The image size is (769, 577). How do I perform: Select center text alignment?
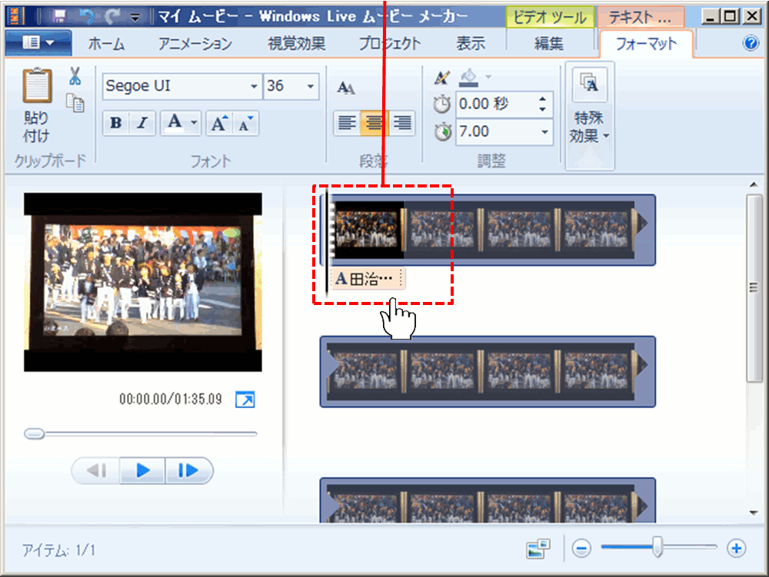pos(375,123)
